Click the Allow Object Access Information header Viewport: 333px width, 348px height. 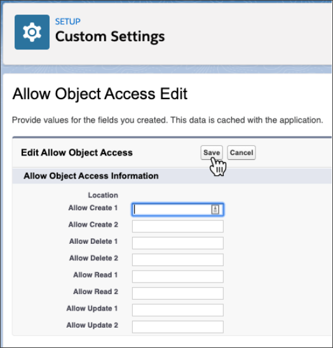tap(91, 176)
